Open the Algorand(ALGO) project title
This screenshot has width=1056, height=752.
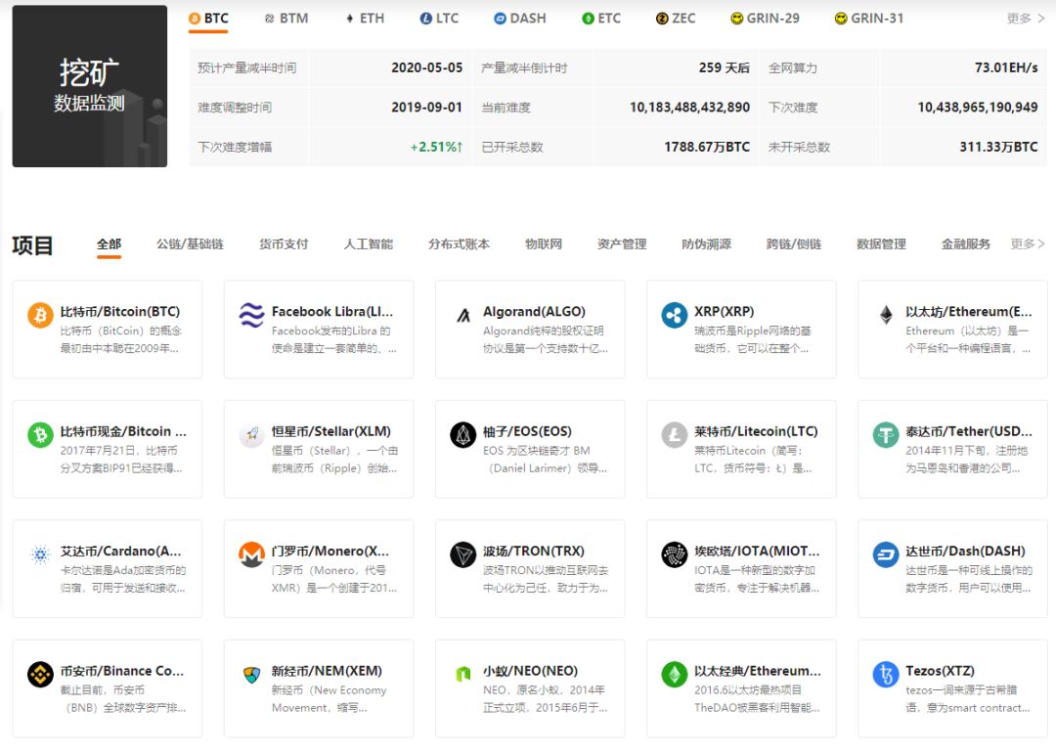pos(534,311)
